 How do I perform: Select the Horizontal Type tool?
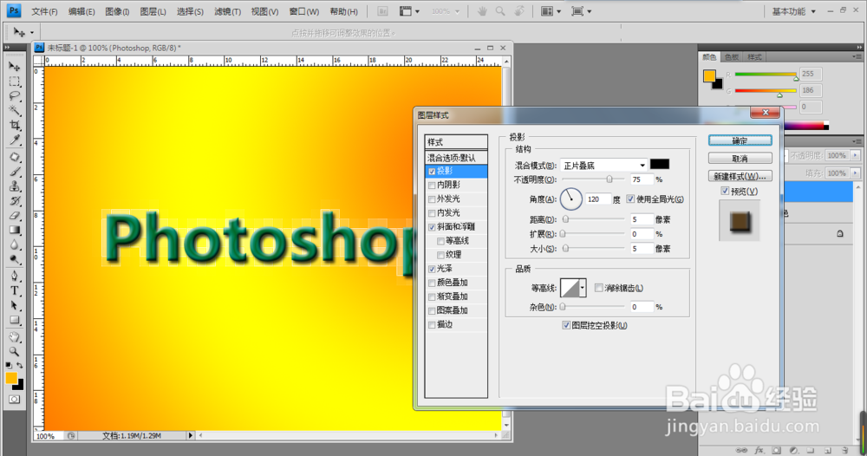click(15, 290)
